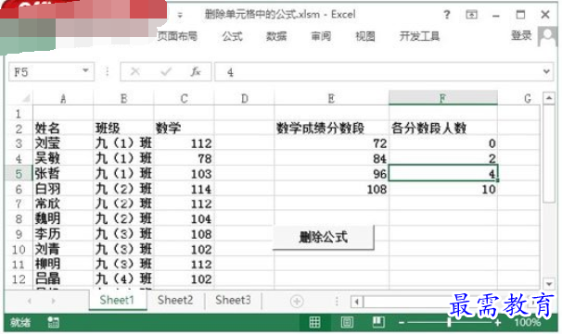This screenshot has height=334, width=562.
Task: Click the zoom slider handle
Action: [x=450, y=323]
